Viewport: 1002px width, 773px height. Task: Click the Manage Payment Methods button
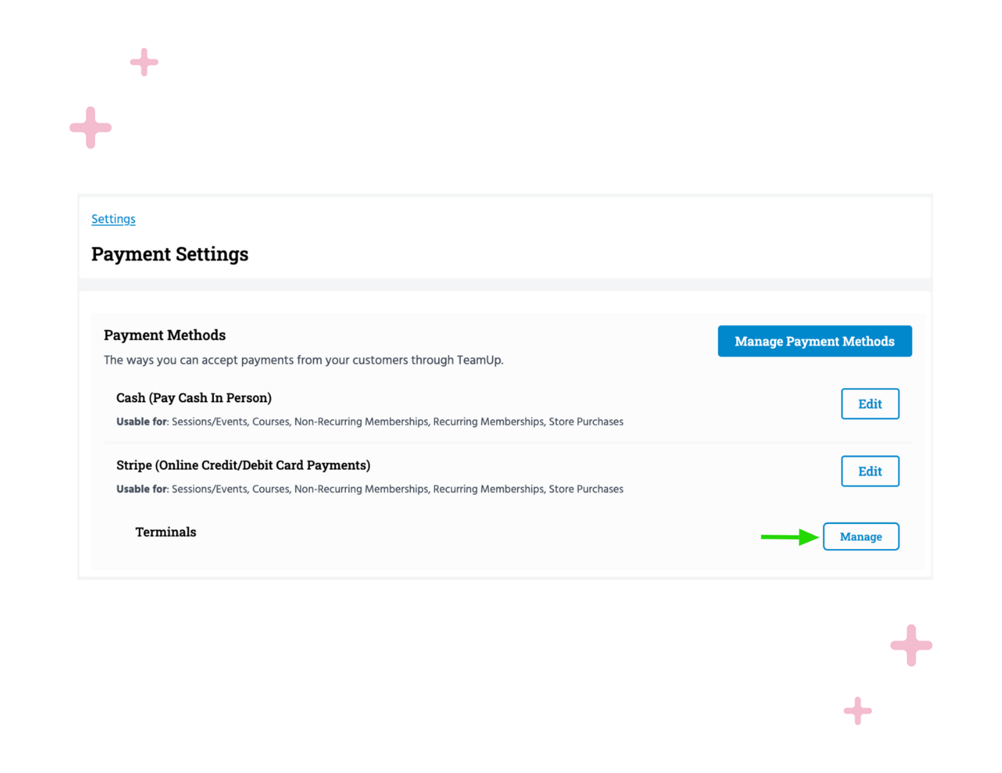pos(814,341)
